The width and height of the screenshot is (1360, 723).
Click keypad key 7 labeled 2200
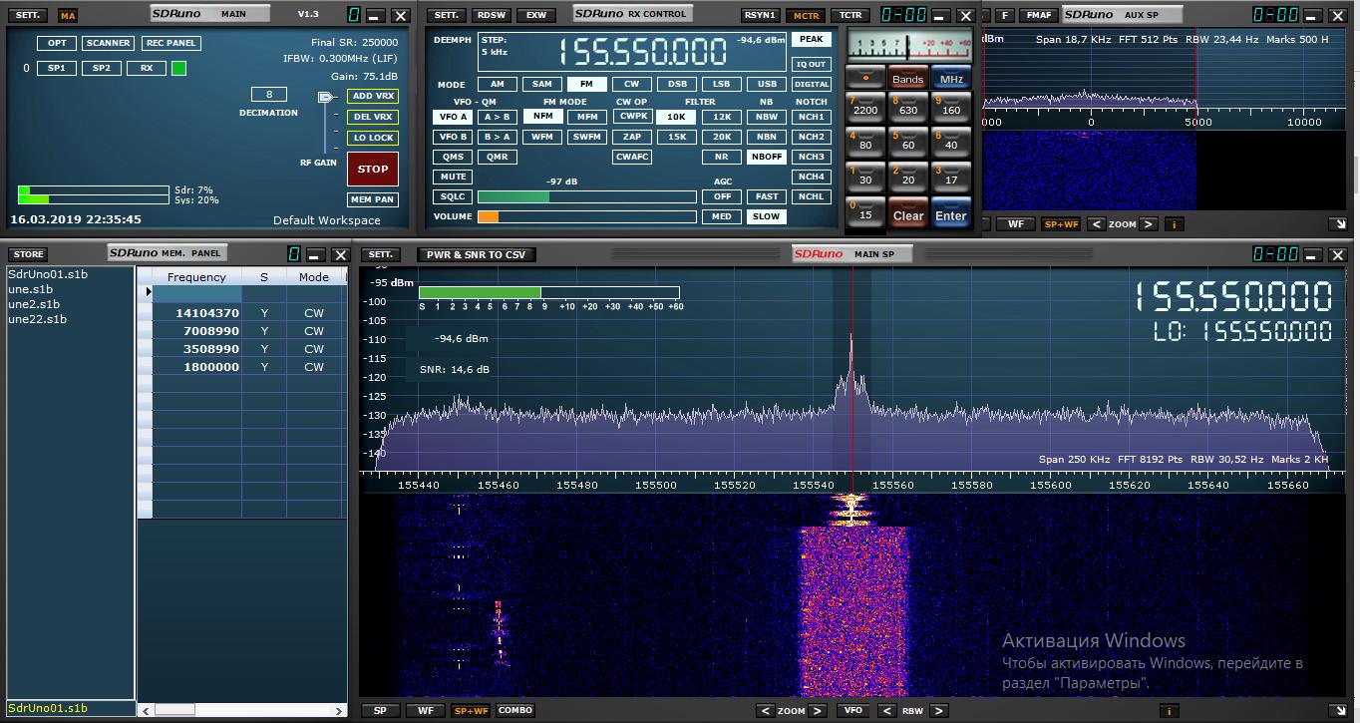point(865,106)
